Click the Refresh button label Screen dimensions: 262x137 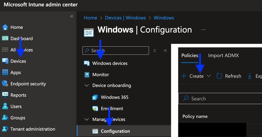pyautogui.click(x=233, y=76)
